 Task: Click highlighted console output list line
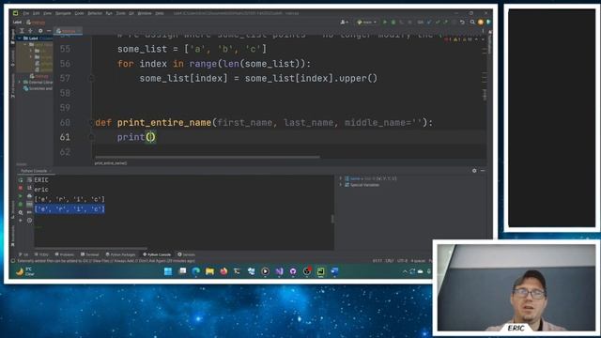[69, 209]
